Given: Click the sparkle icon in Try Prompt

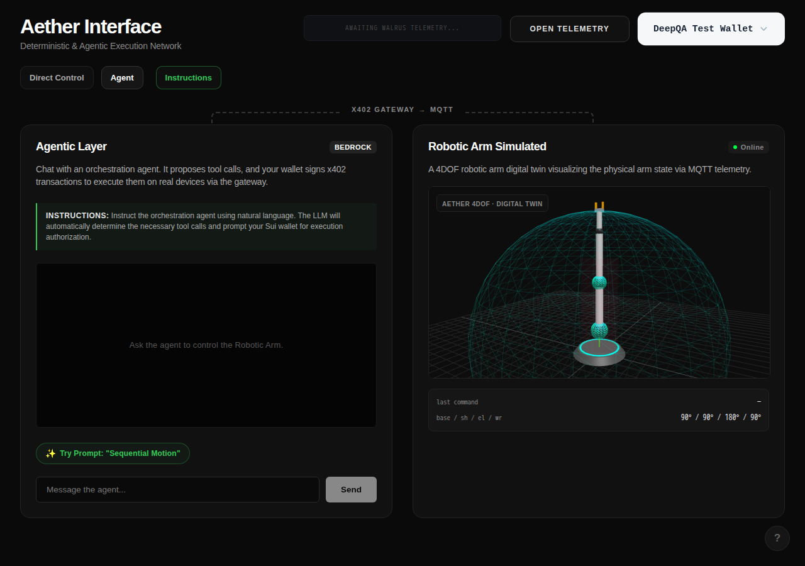Looking at the screenshot, I should point(51,453).
